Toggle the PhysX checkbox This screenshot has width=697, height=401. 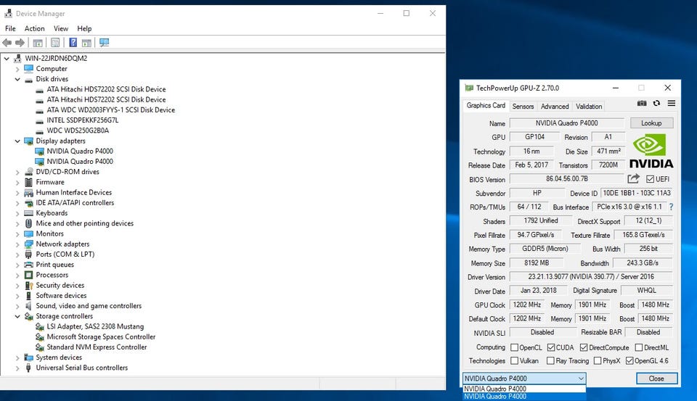point(598,360)
